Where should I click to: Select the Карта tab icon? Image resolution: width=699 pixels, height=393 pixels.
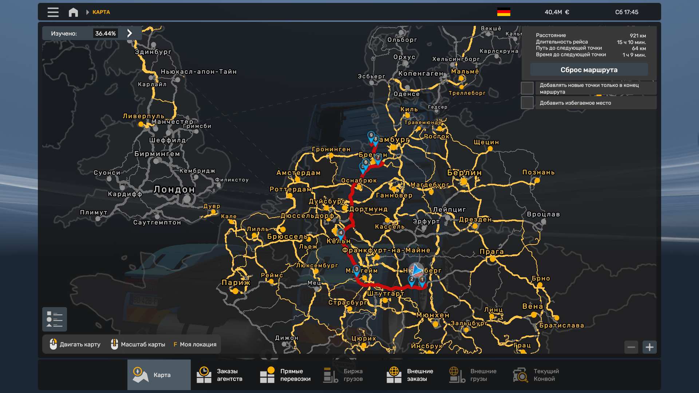pyautogui.click(x=140, y=375)
